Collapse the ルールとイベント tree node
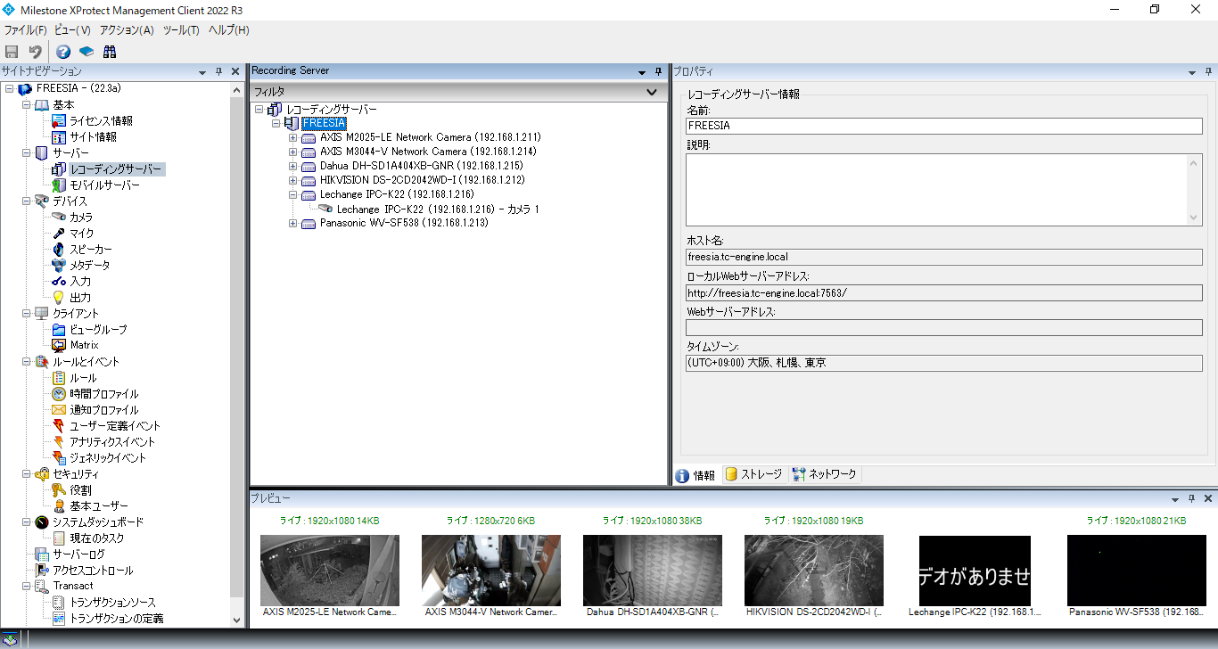The width and height of the screenshot is (1218, 649). 27,362
